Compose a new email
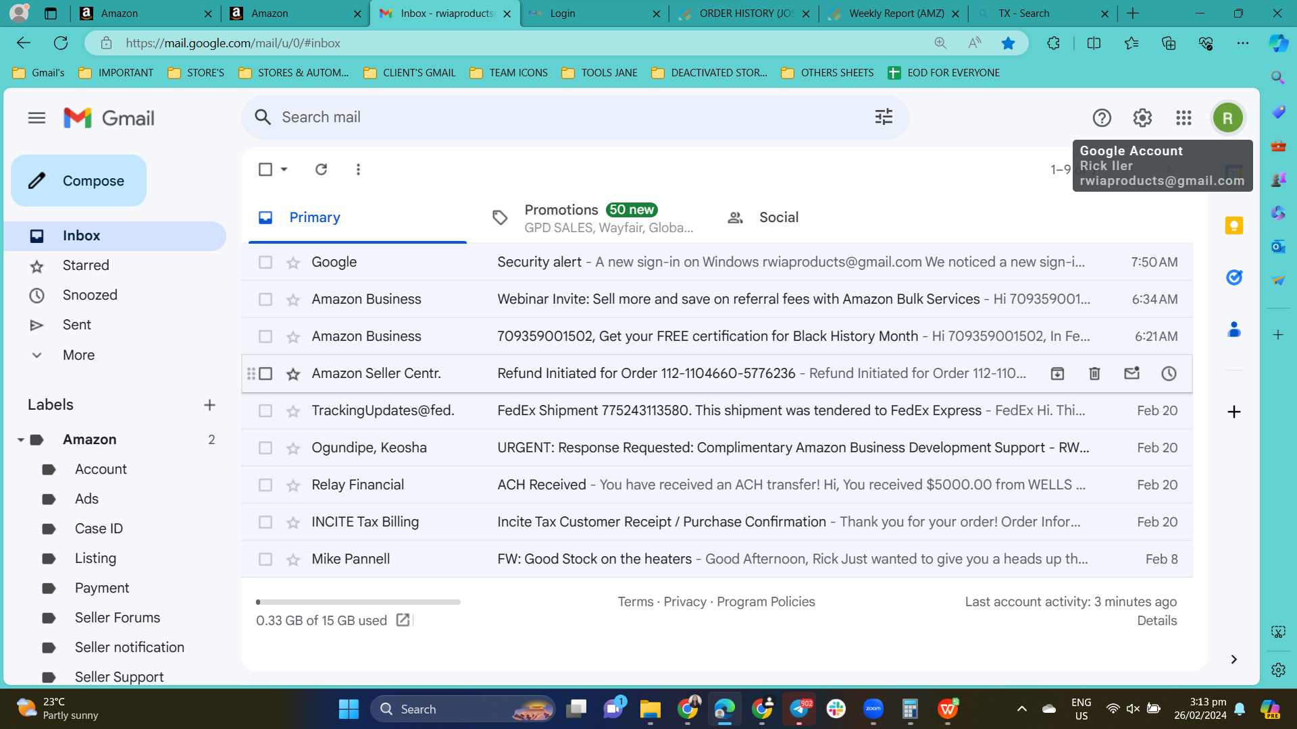 (78, 181)
